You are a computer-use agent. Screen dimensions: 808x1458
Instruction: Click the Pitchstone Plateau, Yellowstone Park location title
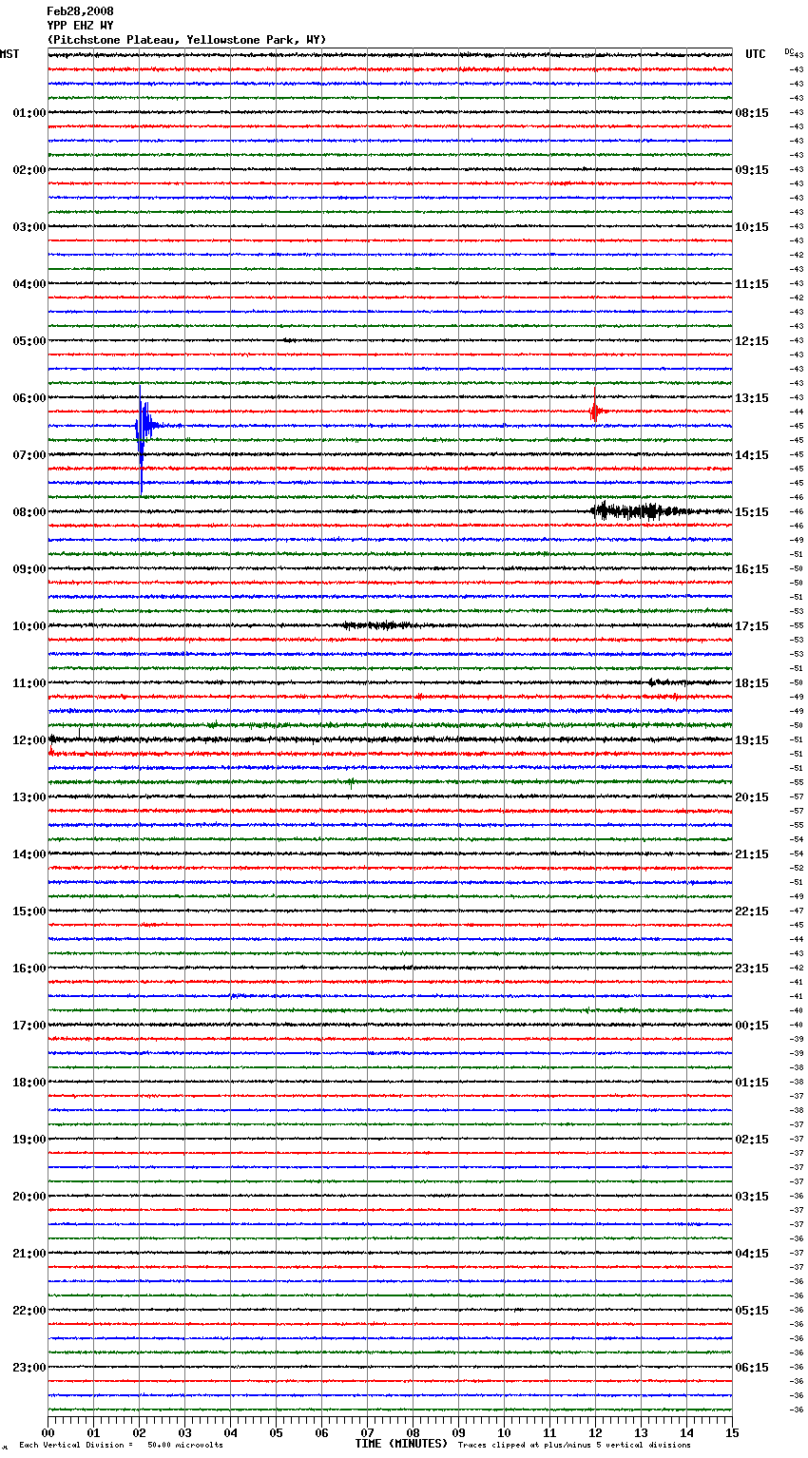(x=186, y=40)
